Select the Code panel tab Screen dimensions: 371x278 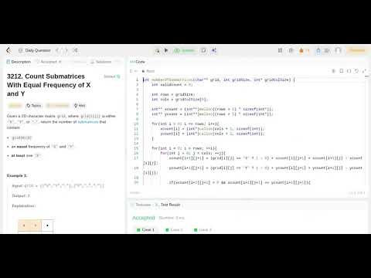pos(138,62)
